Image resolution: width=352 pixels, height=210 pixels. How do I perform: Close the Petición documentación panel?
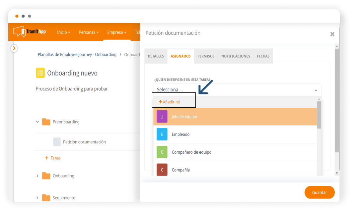pyautogui.click(x=332, y=34)
